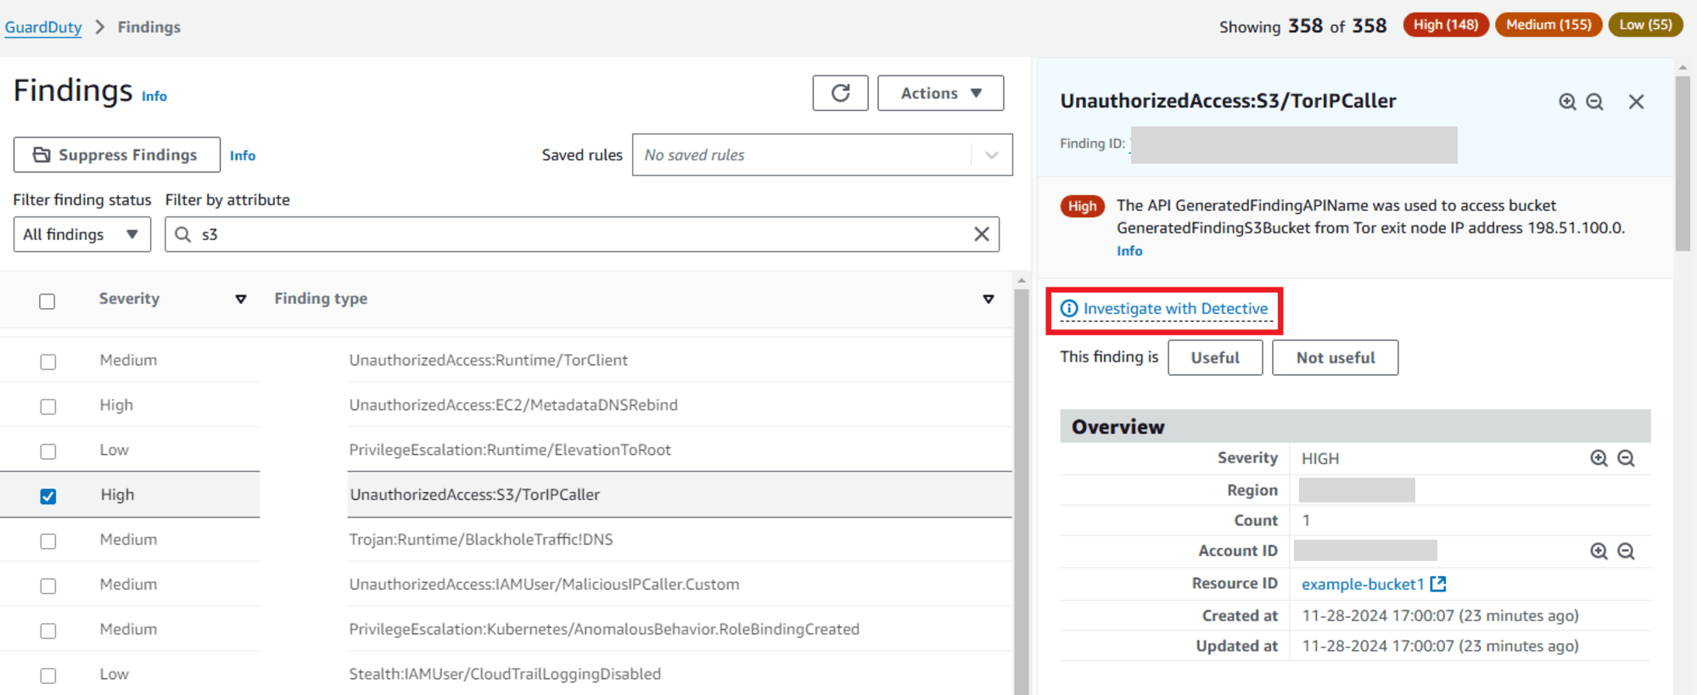Navigate to GuardDuty breadcrumb link

[x=43, y=27]
